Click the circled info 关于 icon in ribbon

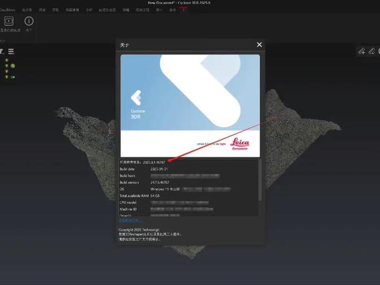click(29, 21)
